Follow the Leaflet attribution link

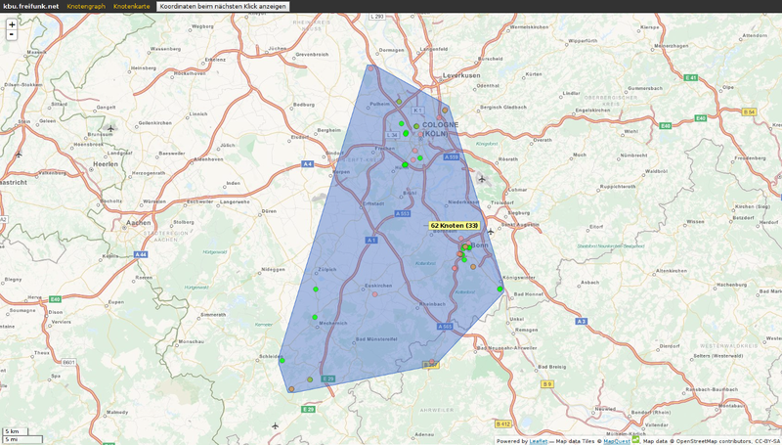[538, 440]
